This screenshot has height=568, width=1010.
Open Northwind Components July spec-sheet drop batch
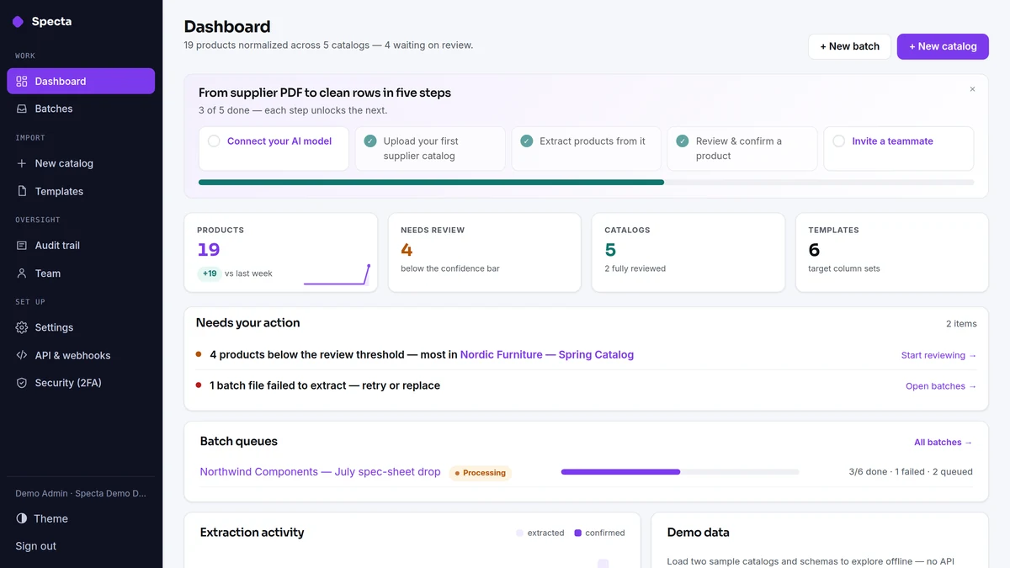point(320,472)
